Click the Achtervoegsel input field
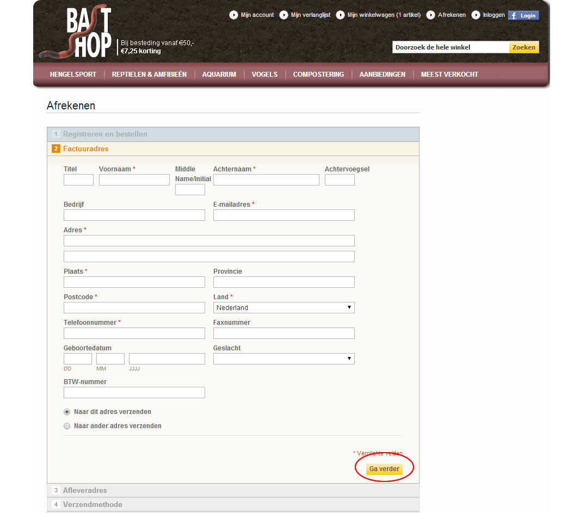Screen dimensions: 561x513 pos(340,180)
